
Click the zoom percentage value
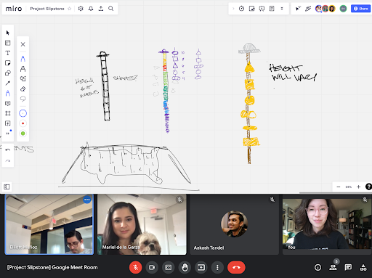[348, 187]
